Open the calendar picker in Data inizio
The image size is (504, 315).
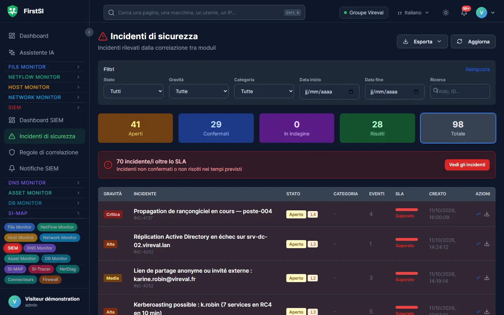pyautogui.click(x=351, y=92)
